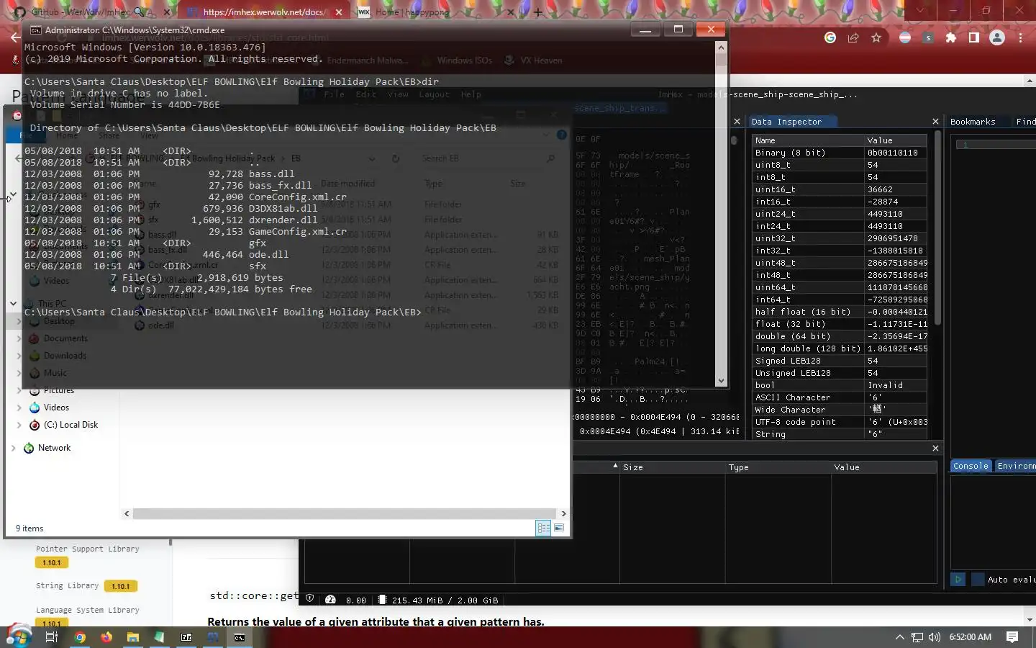Go back in Chrome with the arrow
This screenshot has height=648, width=1036.
tap(16, 37)
